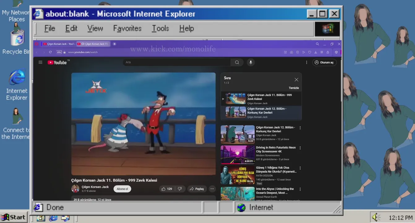Open options for recommended 12. Bölüm video
Screen dimensions: 415x223
(300, 128)
